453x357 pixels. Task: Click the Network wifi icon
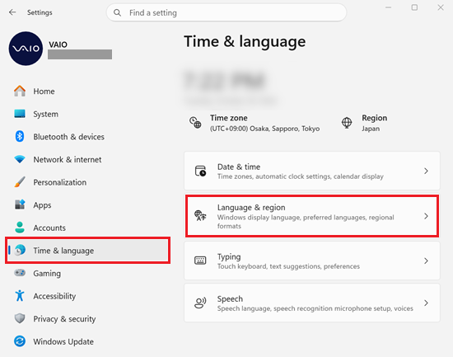[x=20, y=159]
